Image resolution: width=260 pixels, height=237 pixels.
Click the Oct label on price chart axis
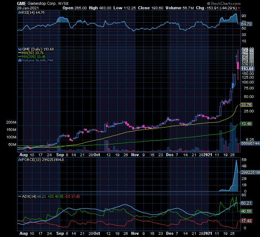[97, 155]
